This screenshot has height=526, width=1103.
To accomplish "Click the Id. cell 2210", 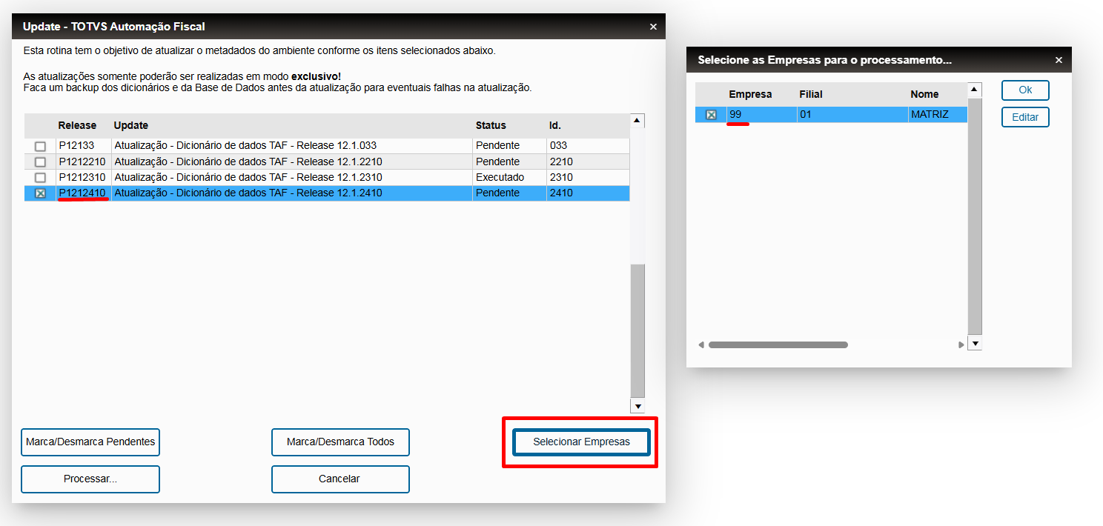I will coord(589,162).
